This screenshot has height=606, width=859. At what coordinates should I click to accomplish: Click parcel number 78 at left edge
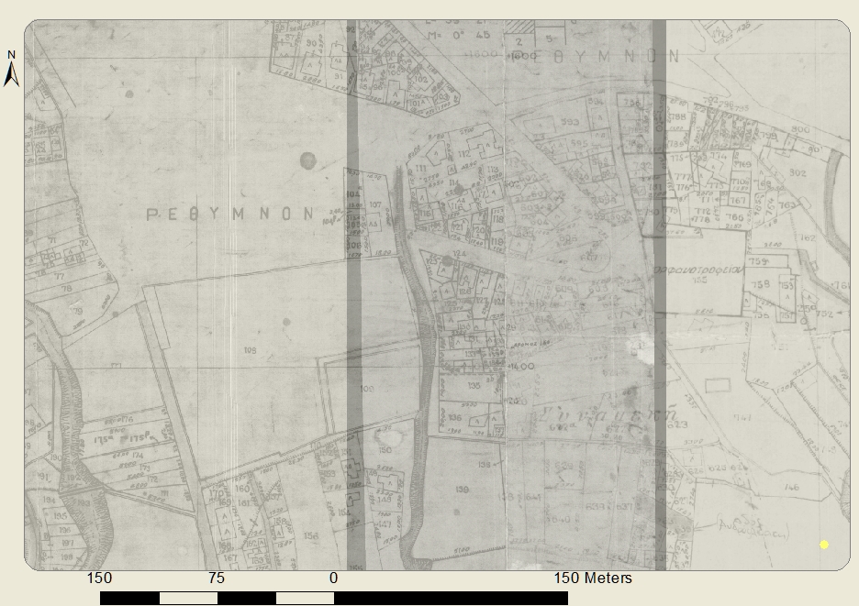coord(65,289)
